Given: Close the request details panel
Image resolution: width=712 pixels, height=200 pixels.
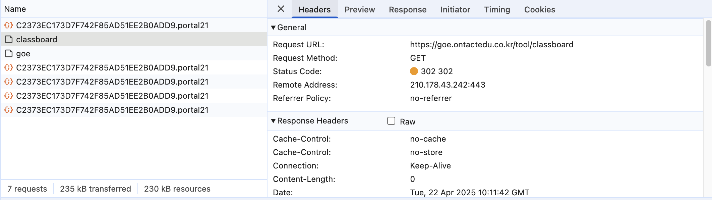Looking at the screenshot, I should tap(281, 9).
